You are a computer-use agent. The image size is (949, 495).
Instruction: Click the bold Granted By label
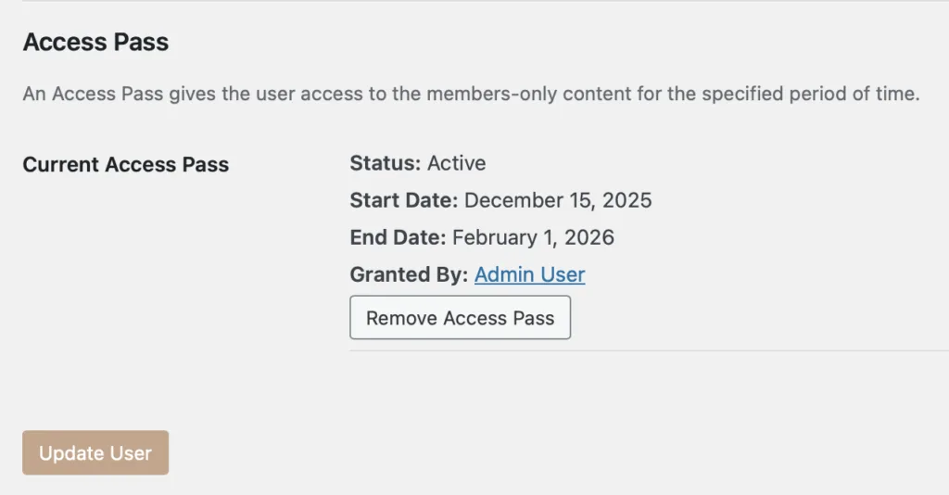tap(410, 274)
